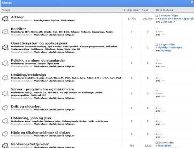This screenshot has width=194, height=148.
Task: Click the Bedrifter forum speech-bubble icon
Action: (5, 32)
